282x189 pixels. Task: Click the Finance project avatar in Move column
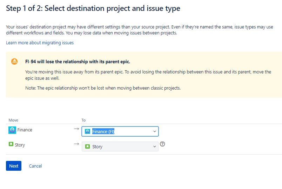[x=12, y=130]
